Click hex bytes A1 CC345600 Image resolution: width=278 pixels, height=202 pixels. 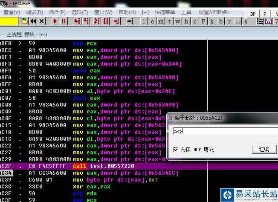coord(47,173)
